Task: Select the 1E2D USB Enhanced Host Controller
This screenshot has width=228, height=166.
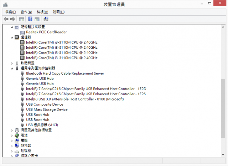Action: click(x=86, y=89)
